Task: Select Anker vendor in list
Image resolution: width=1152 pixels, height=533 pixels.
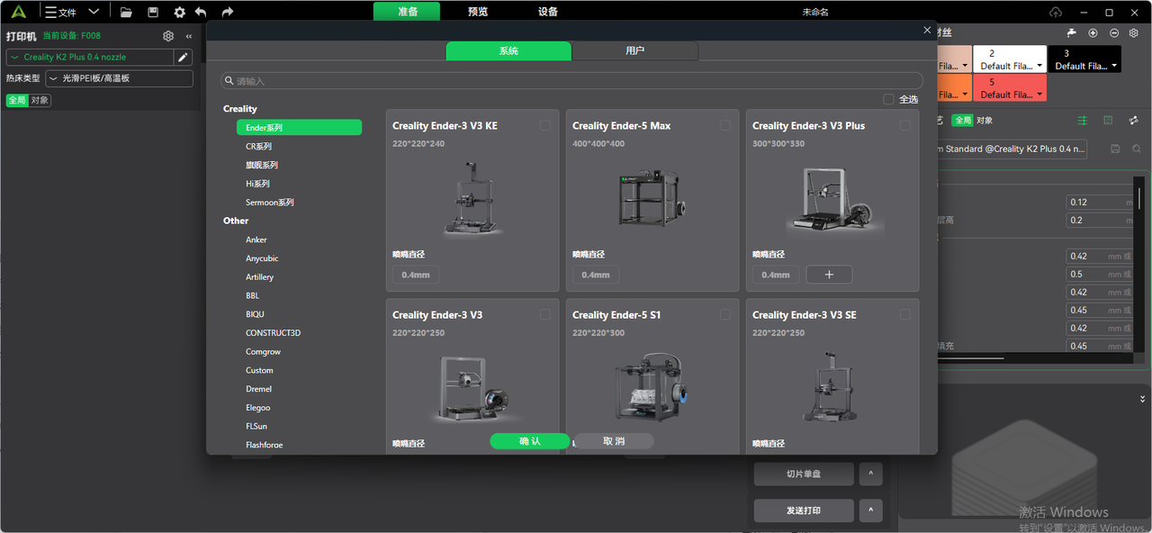Action: pos(256,239)
